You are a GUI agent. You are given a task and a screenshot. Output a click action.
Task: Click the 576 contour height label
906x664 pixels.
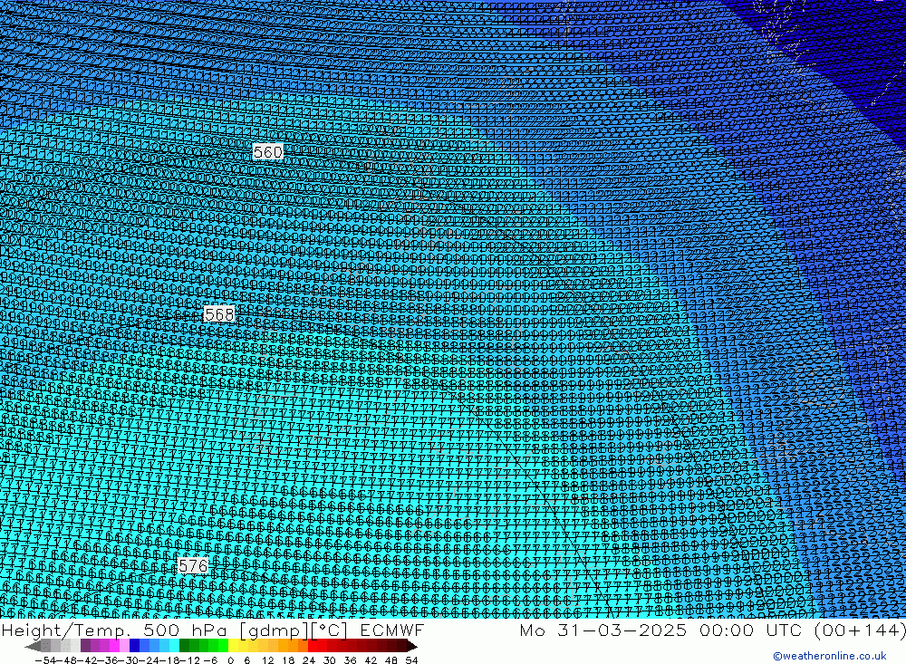(193, 565)
